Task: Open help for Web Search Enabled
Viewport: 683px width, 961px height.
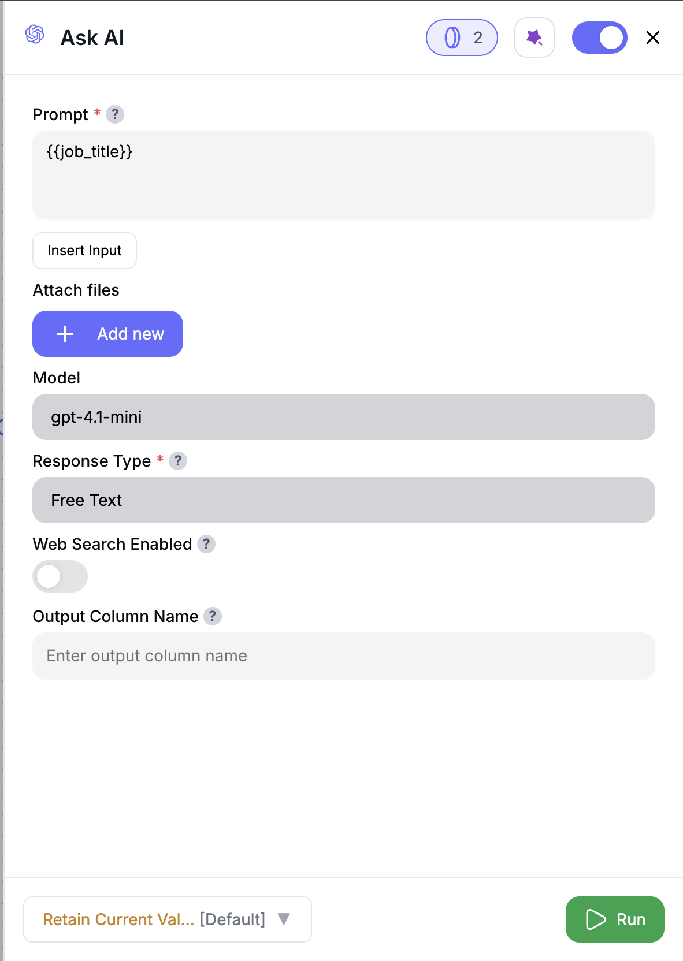Action: [207, 543]
